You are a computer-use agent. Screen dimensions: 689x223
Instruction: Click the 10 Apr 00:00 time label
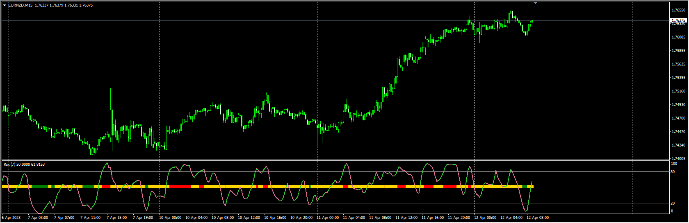[170, 218]
